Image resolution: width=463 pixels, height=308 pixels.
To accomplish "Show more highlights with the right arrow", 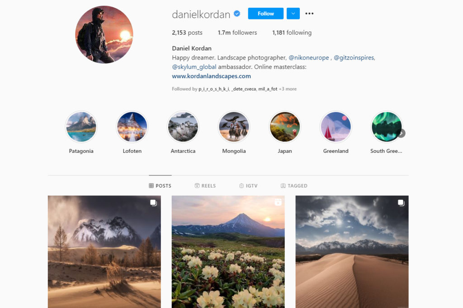I will pos(402,133).
